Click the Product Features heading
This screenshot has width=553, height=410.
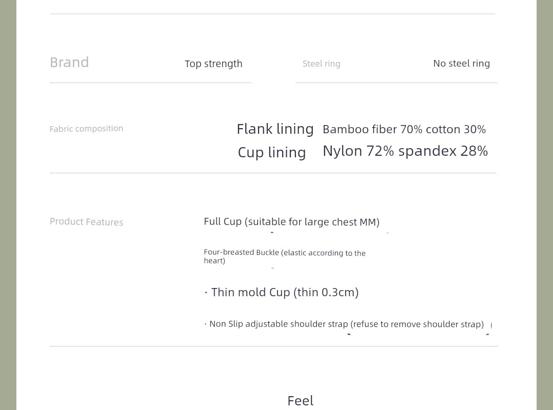(87, 222)
